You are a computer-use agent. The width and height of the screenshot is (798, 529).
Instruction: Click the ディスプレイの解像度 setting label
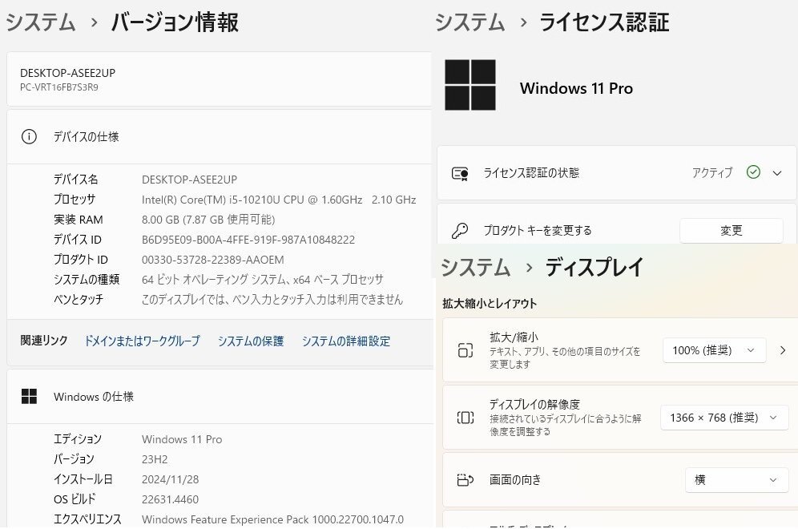coord(534,404)
